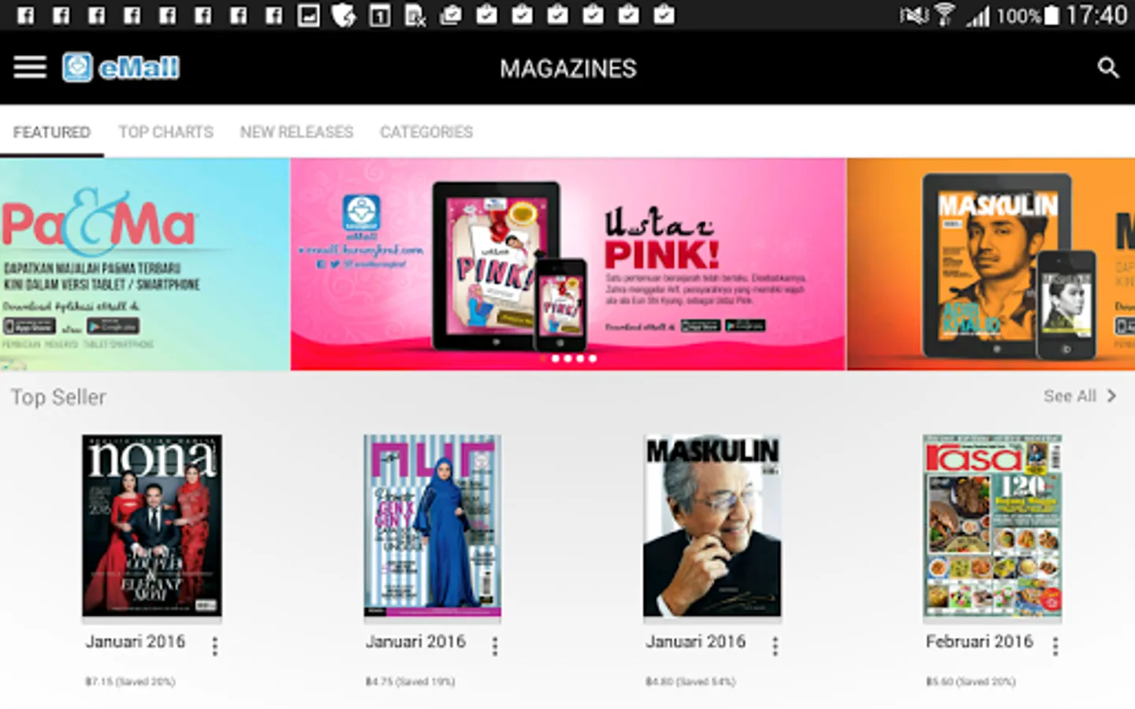
Task: Open the nur magazine cover
Action: tap(432, 525)
